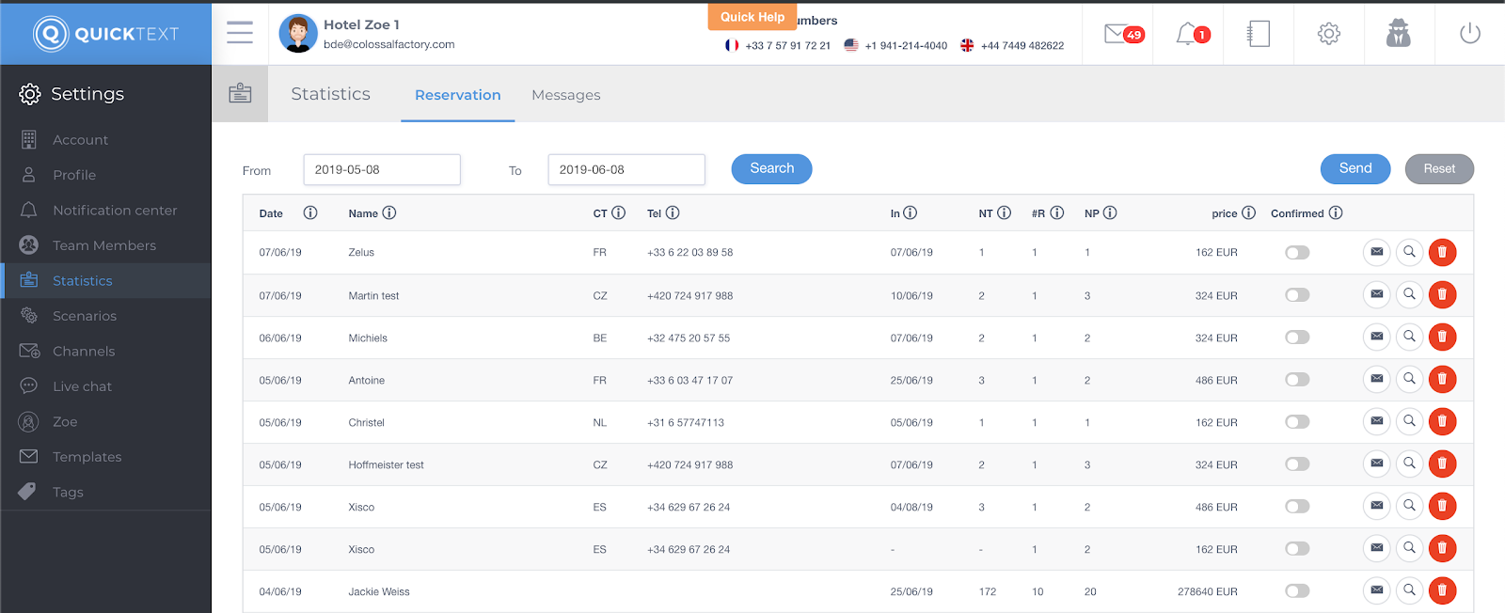Click the info icon next to NP

[1110, 213]
